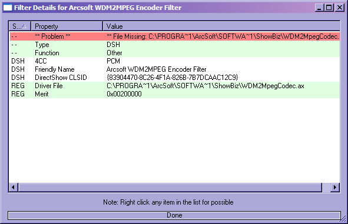348x224 pixels.
Task: Sort by the Property column header
Action: coord(67,26)
